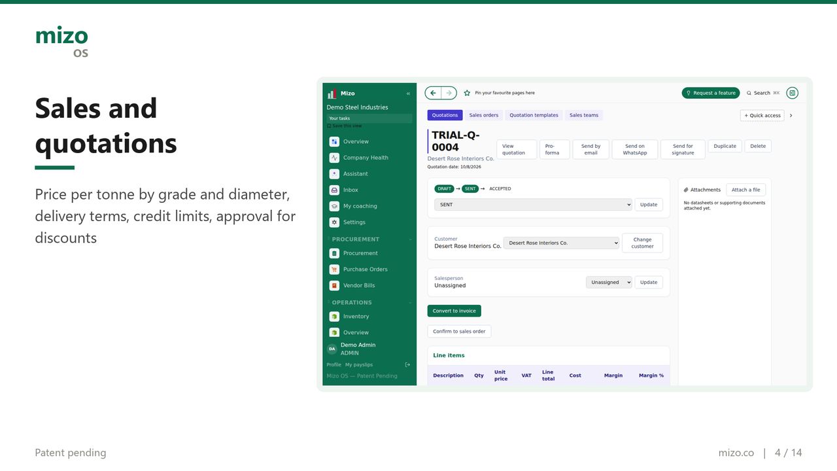Click the Search field in top bar
The height and width of the screenshot is (471, 837).
[x=763, y=93]
